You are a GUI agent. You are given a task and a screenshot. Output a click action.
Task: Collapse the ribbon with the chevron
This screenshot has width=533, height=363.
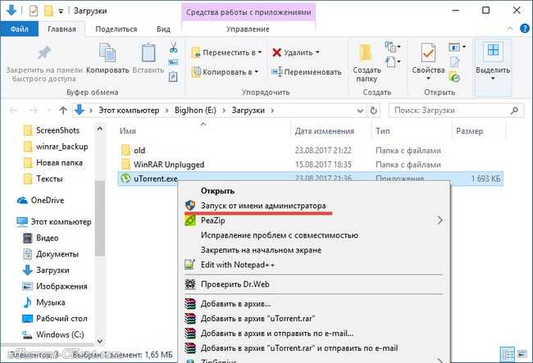tap(510, 29)
